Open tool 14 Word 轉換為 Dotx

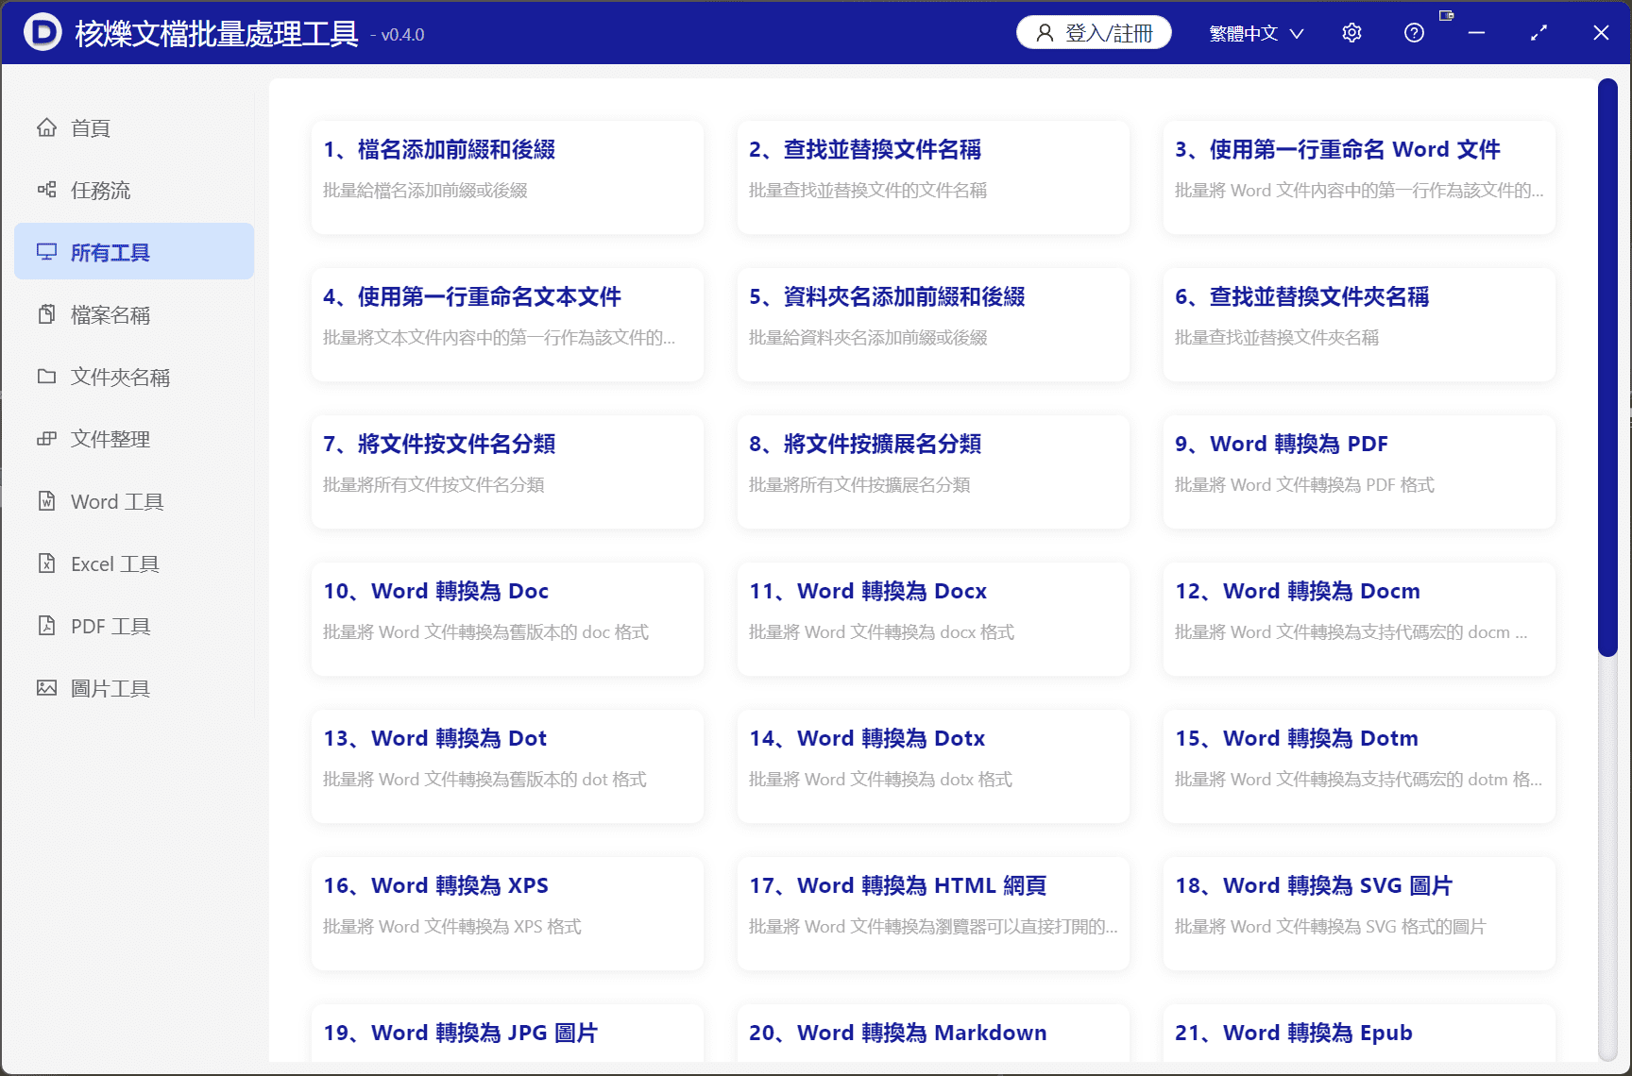(x=933, y=766)
